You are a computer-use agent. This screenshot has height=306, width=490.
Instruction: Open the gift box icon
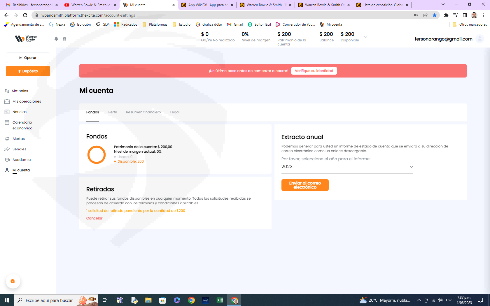(x=64, y=39)
